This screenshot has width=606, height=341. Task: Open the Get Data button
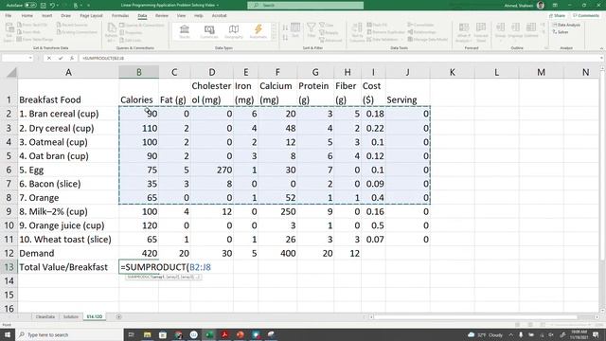coord(9,32)
